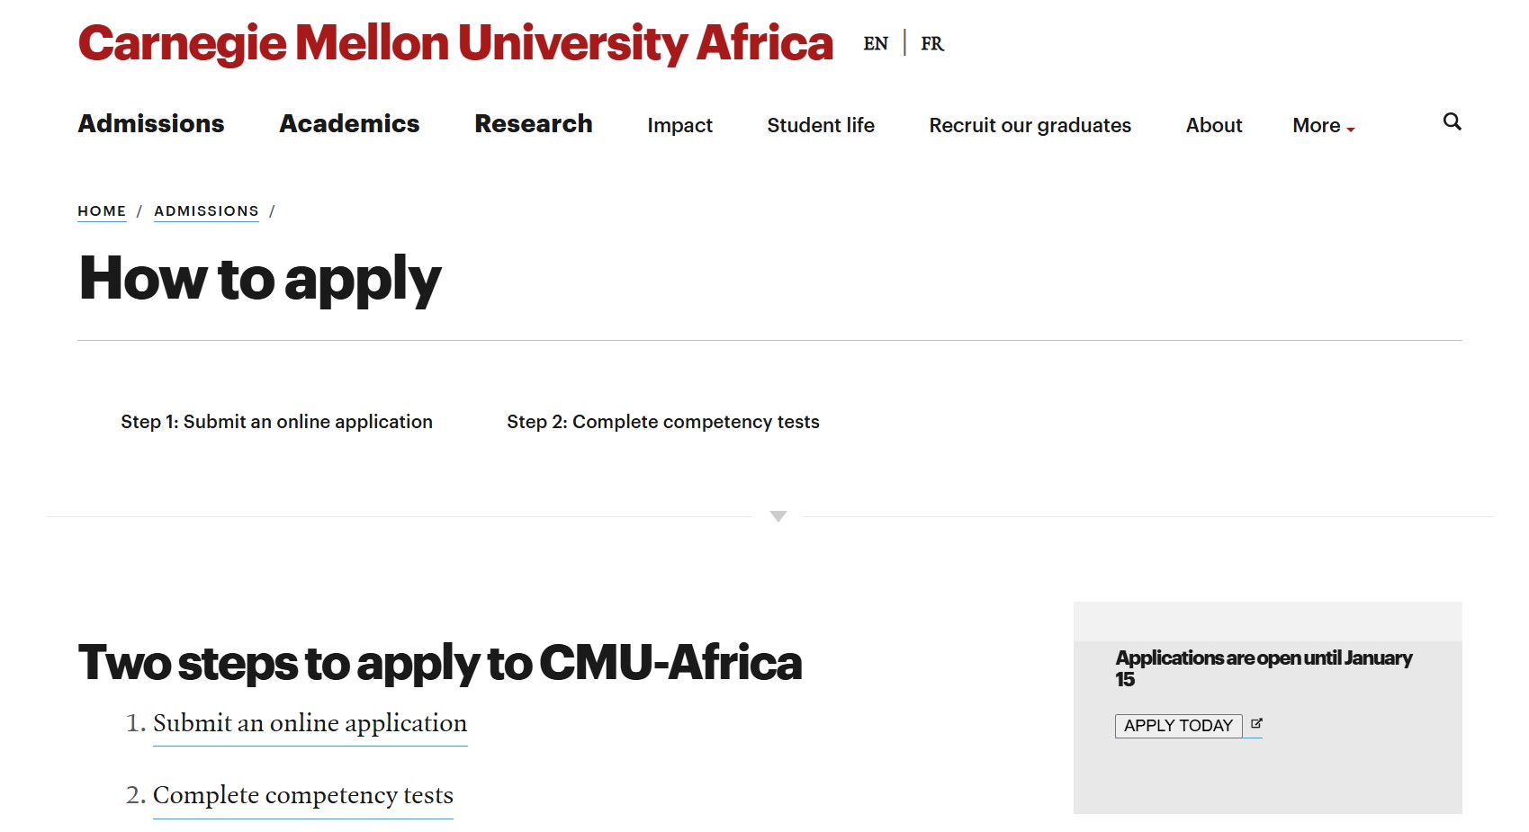Select the Research navigation tab
Viewport: 1529px width, 832px height.
533,124
